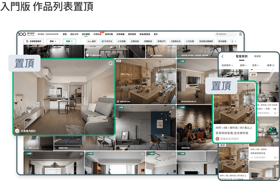This screenshot has height=181, width=280.
Task: Click the search magnifier icon
Action: coord(217,34)
